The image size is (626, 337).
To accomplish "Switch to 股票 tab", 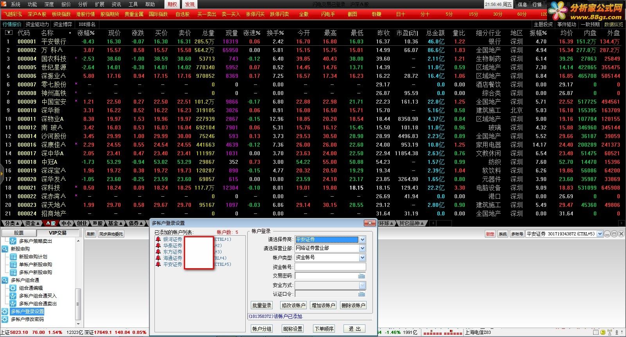I will [x=19, y=233].
